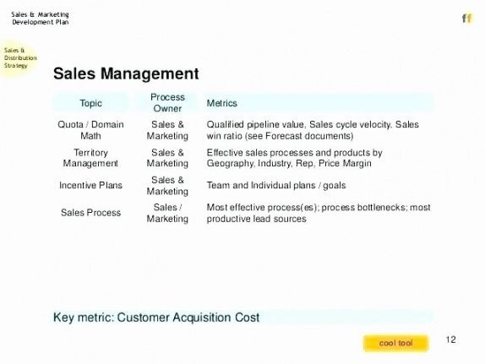Image resolution: width=485 pixels, height=364 pixels.
Task: Click the Sales & Marketing Development Plan title
Action: [x=41, y=19]
